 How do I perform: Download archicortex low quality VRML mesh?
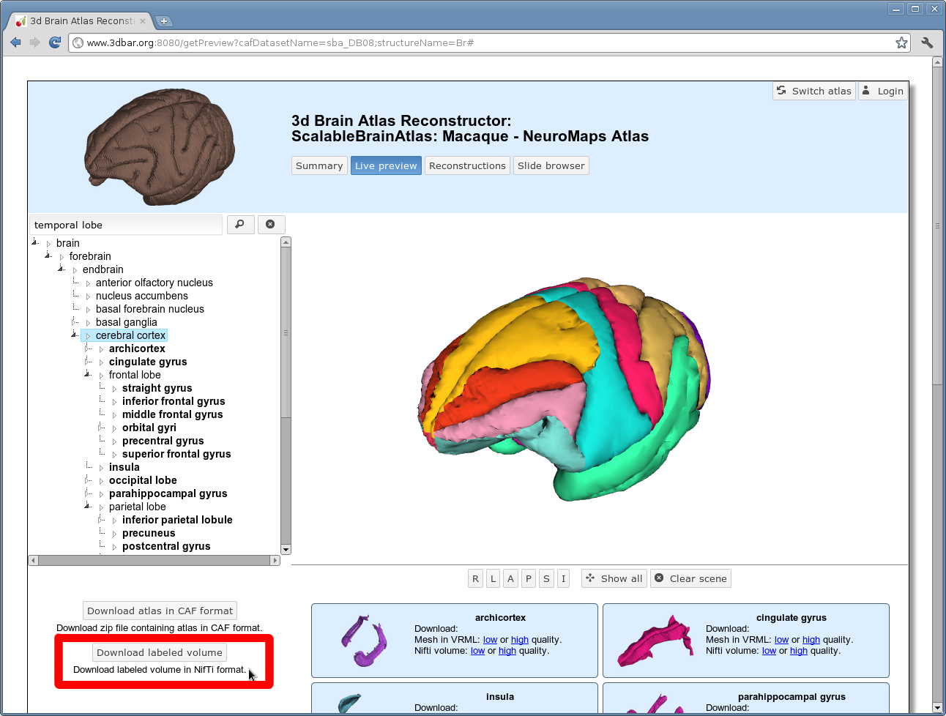490,640
